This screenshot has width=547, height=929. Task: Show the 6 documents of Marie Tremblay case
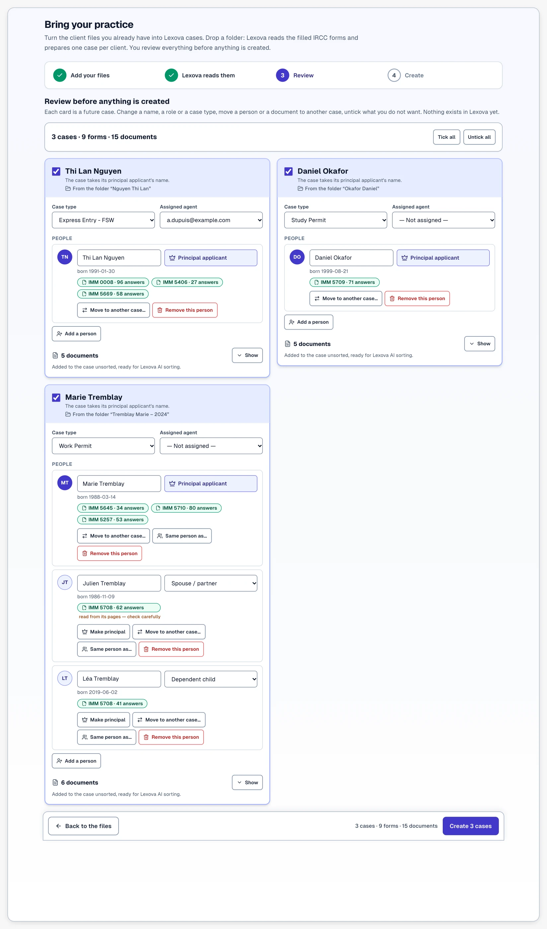(247, 782)
